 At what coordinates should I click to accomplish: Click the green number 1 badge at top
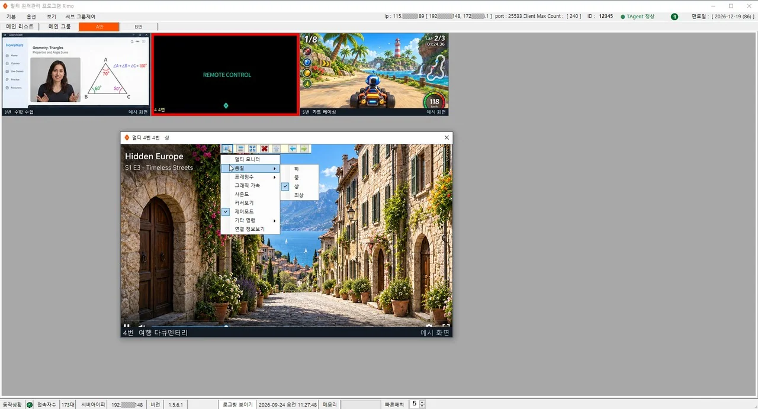pyautogui.click(x=675, y=17)
